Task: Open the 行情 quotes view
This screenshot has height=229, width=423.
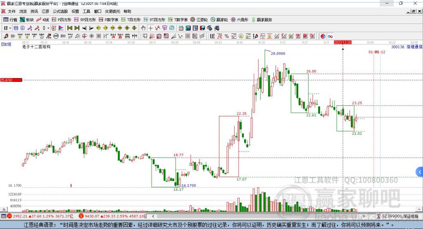Action: tap(10, 20)
